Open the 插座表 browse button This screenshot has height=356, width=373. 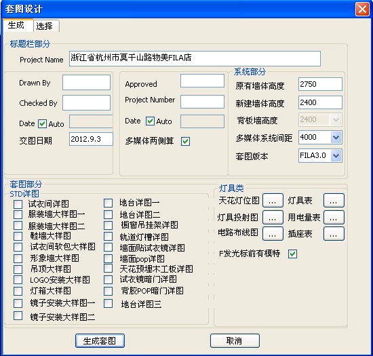(334, 233)
